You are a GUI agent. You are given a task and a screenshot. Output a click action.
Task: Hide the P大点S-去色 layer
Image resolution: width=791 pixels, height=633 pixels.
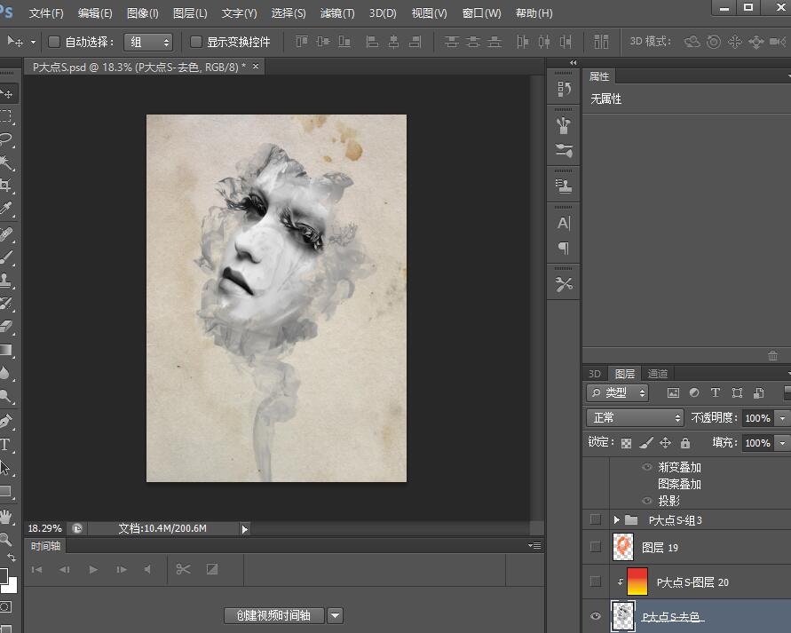596,616
